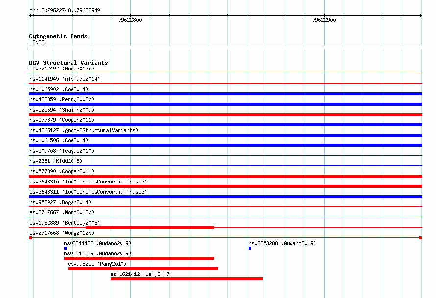Open variant esv2717668 (Wong2012b)
The image size is (436, 298).
[x=62, y=233]
